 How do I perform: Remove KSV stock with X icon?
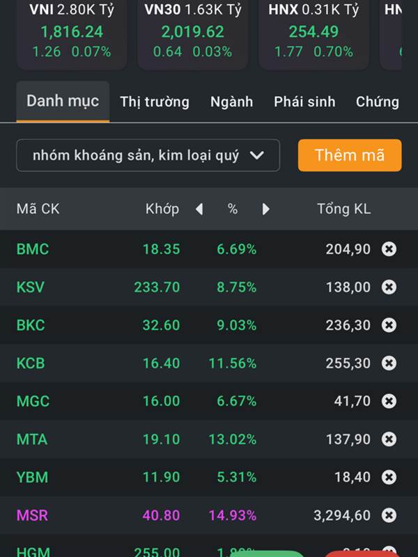[x=389, y=287]
